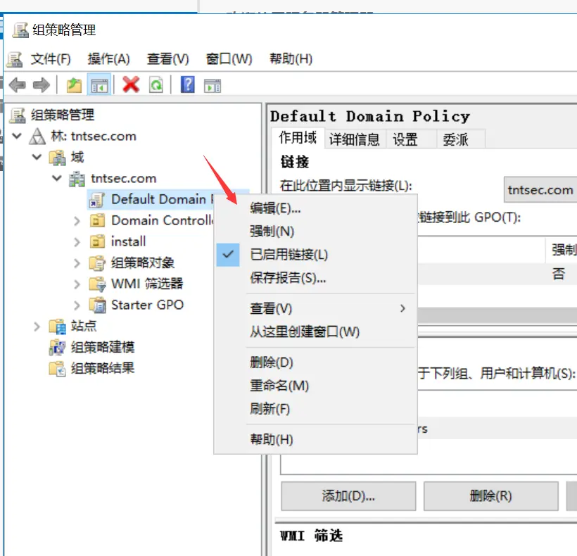Click the red X delete toolbar icon
The width and height of the screenshot is (577, 556).
click(131, 85)
